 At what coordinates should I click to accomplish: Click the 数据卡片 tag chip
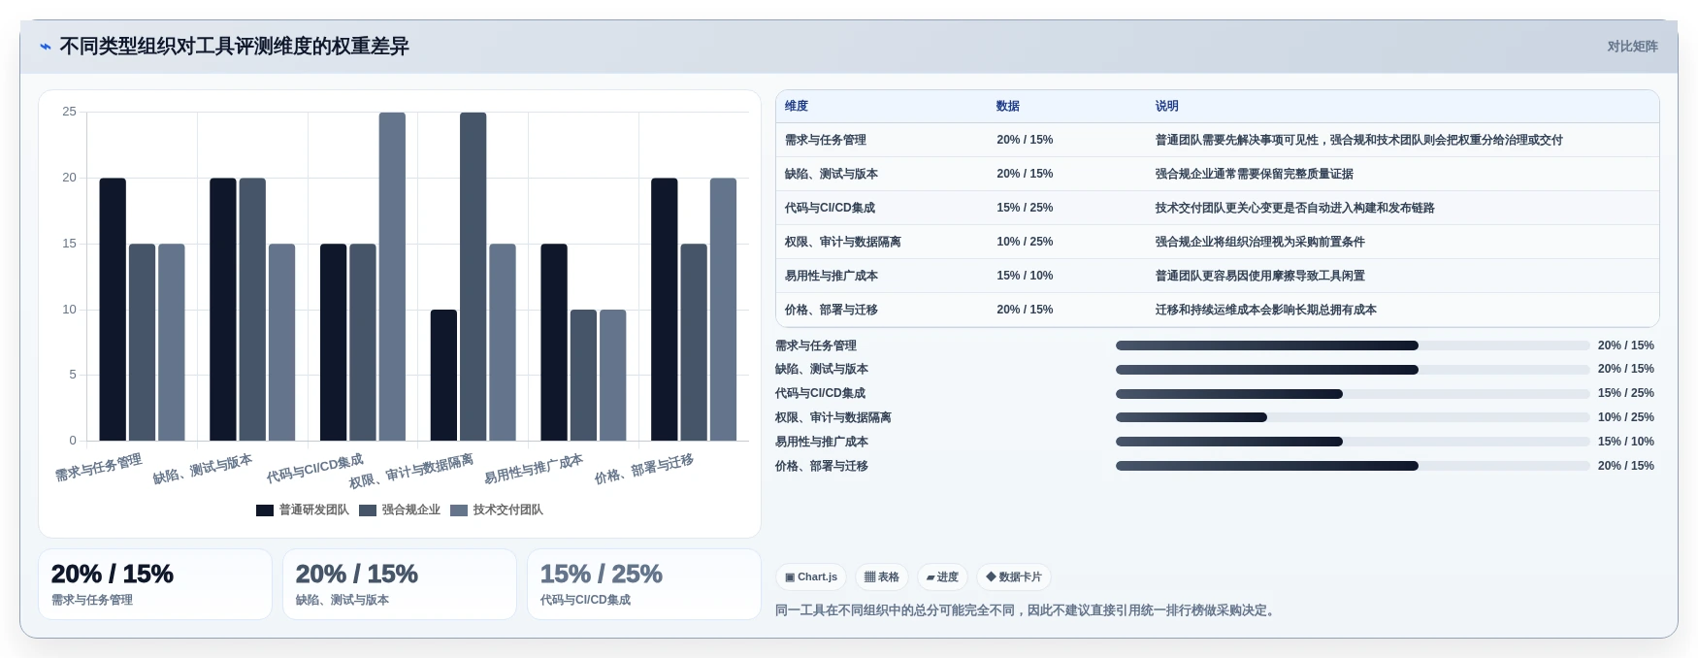1014,577
